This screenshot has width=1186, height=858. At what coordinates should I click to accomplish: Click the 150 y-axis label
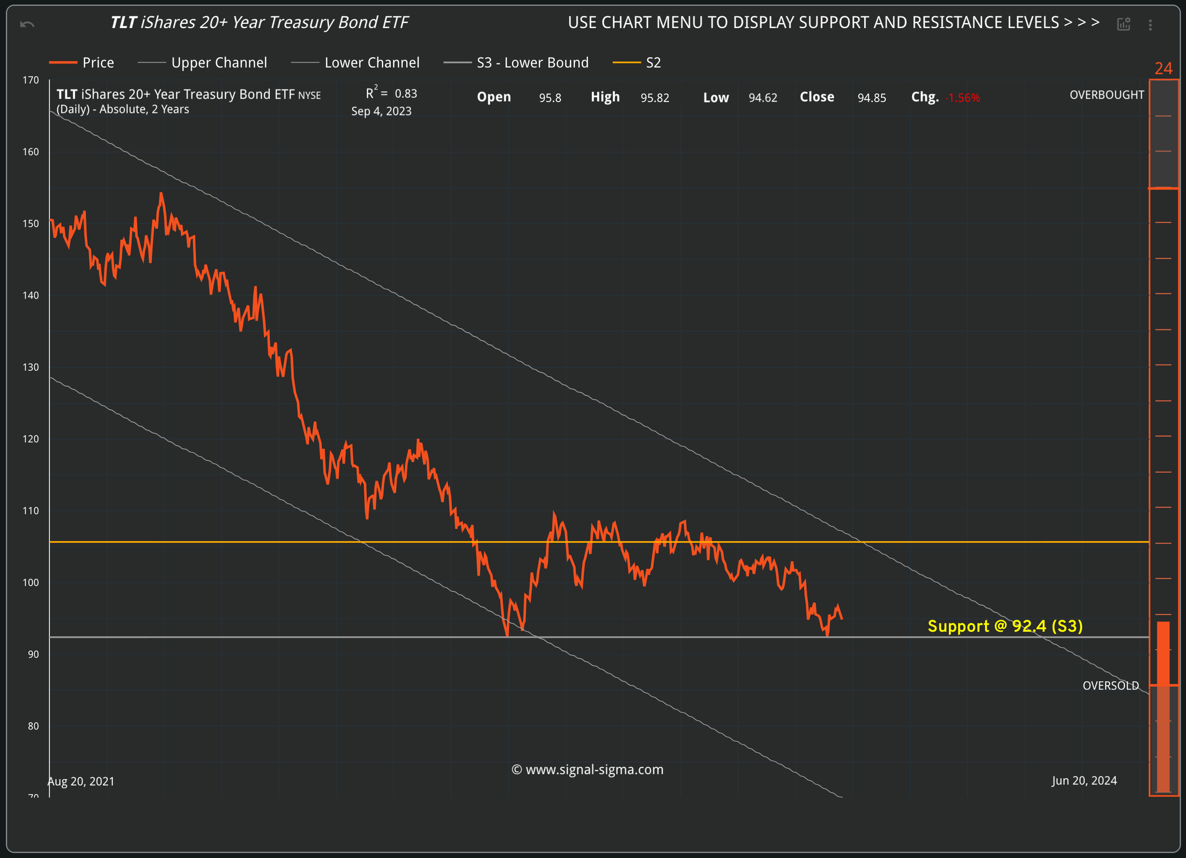(x=30, y=224)
